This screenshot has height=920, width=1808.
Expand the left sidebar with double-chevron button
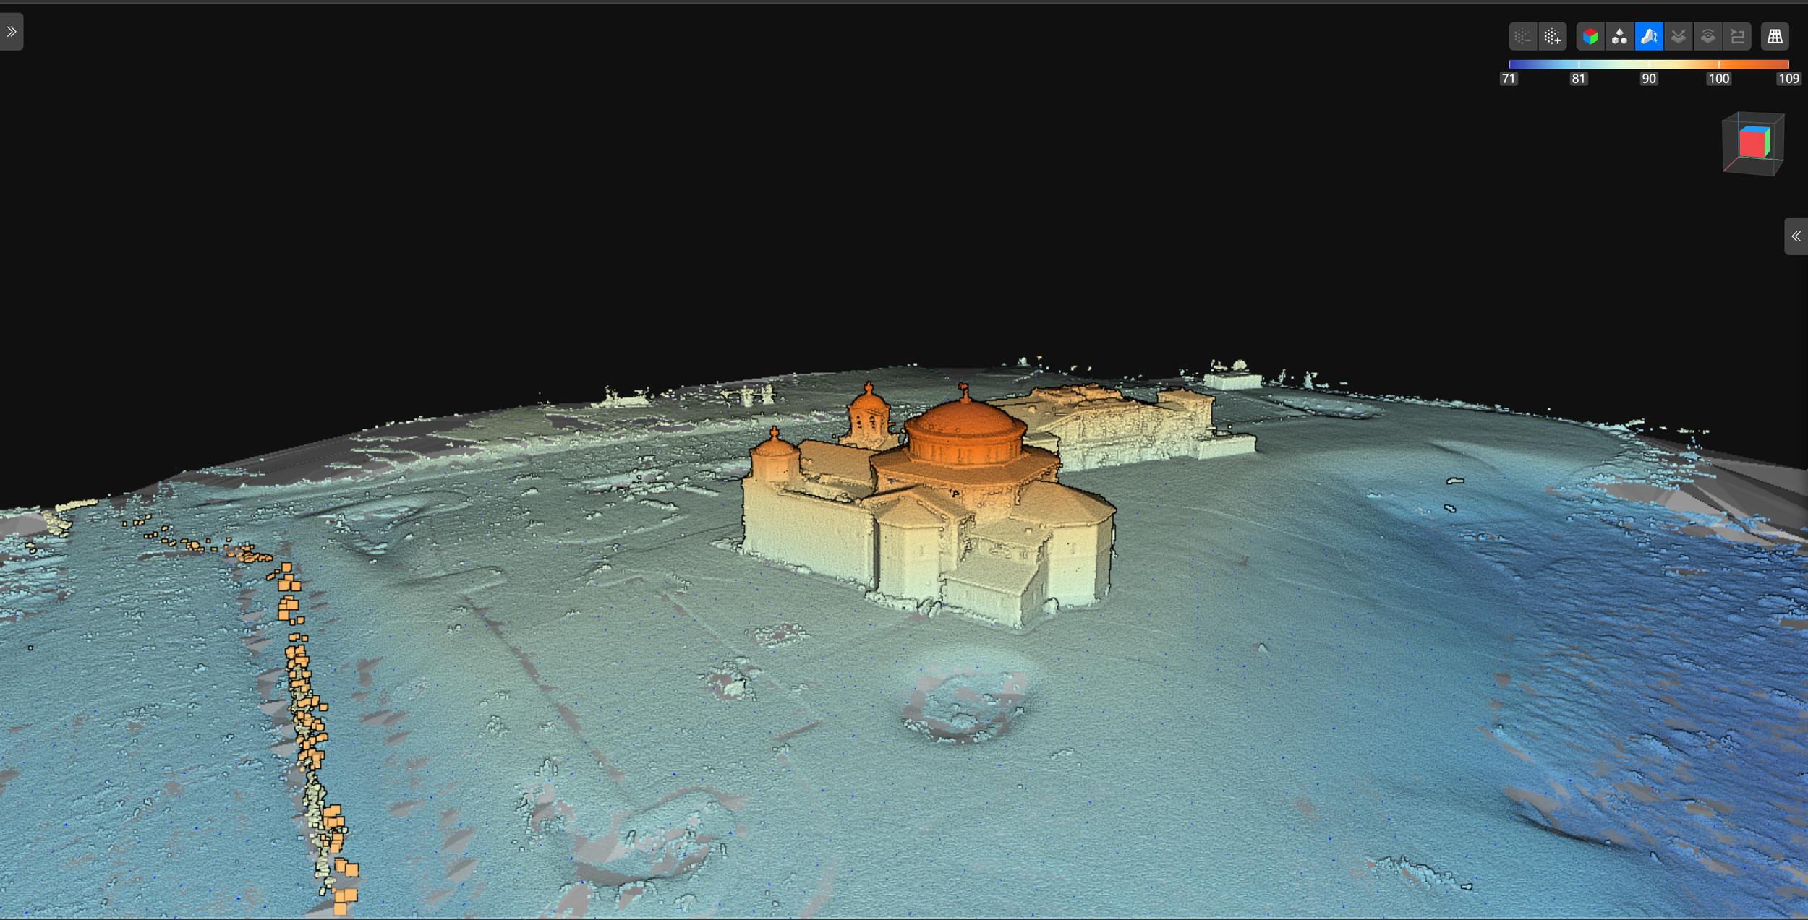[11, 31]
